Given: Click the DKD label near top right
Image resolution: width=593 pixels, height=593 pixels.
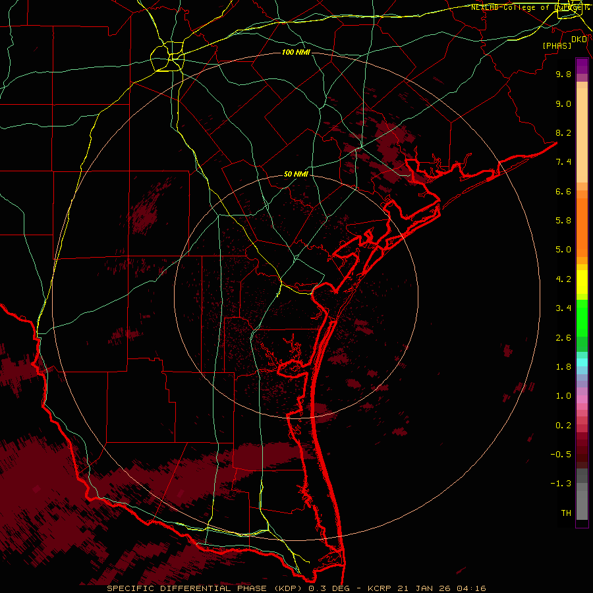Looking at the screenshot, I should pyautogui.click(x=579, y=40).
